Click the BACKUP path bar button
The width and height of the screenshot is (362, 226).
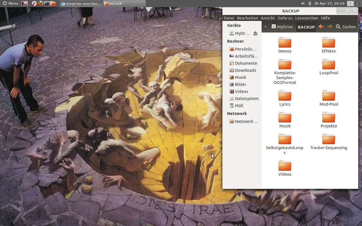coord(306,27)
